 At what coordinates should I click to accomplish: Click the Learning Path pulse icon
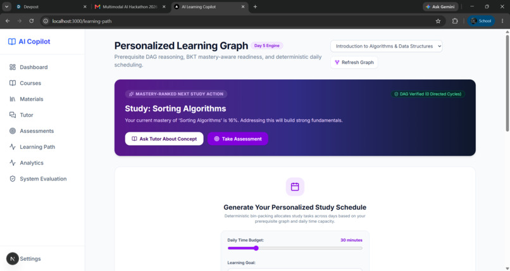(13, 147)
